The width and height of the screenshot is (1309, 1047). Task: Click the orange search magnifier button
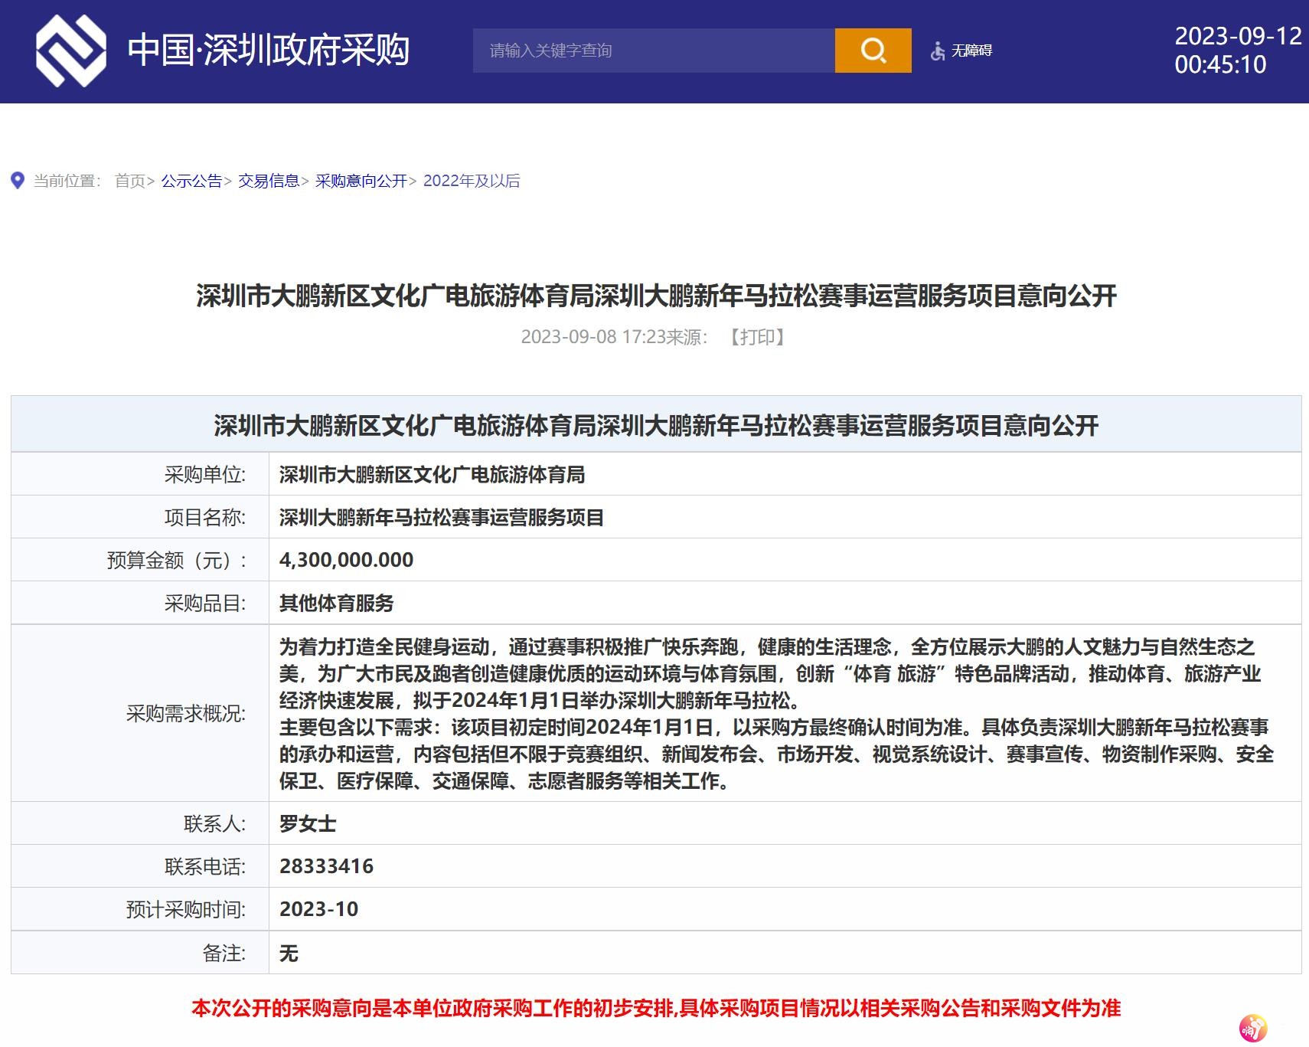click(x=873, y=51)
